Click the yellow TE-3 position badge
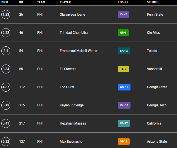Viewport: 177px width, 148px height. pyautogui.click(x=123, y=69)
